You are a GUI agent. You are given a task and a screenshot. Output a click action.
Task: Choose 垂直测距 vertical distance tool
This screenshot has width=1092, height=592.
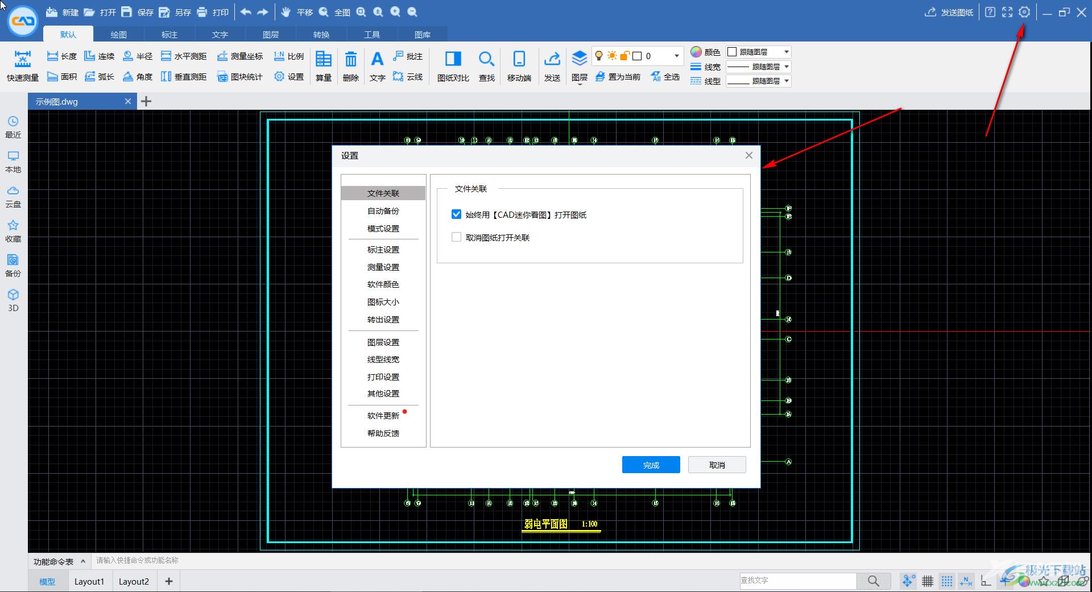tap(184, 76)
